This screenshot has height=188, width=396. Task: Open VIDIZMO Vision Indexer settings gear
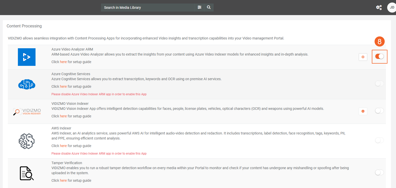363,111
